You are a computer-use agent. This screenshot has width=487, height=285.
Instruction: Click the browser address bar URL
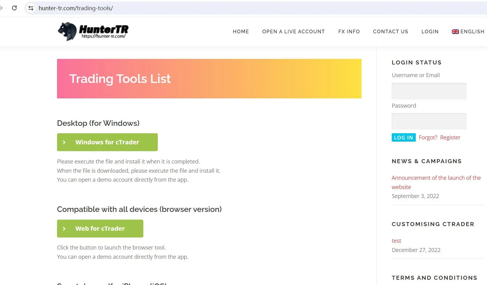(x=76, y=8)
